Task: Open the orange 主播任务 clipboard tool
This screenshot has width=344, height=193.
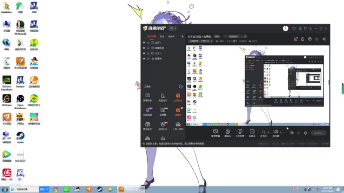Action: coord(178,97)
